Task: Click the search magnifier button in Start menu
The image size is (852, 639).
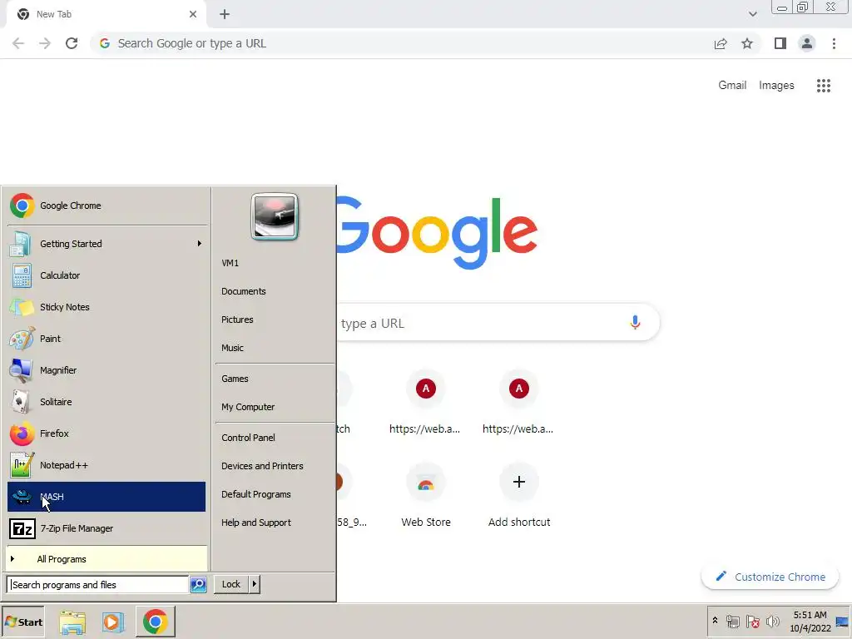Action: [198, 585]
